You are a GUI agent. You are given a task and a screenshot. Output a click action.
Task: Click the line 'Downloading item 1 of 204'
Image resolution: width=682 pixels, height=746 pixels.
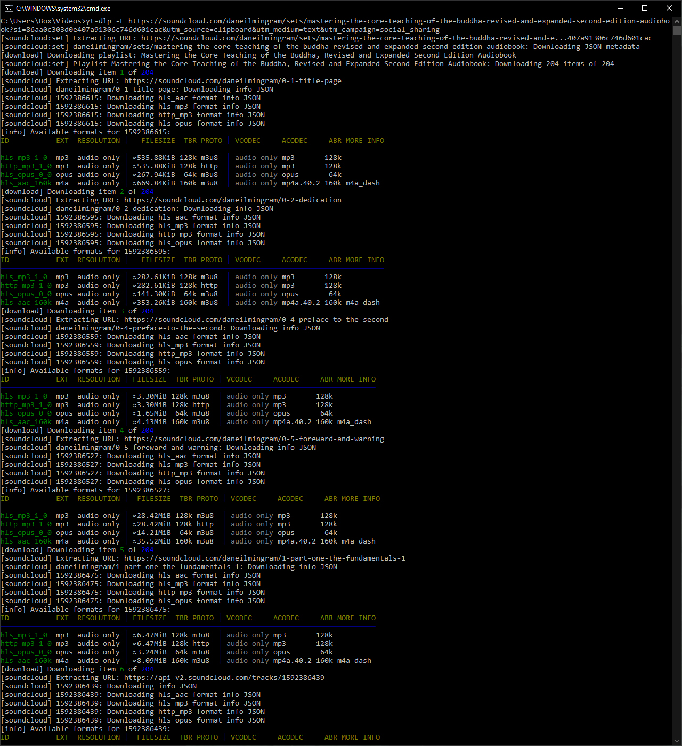point(77,72)
